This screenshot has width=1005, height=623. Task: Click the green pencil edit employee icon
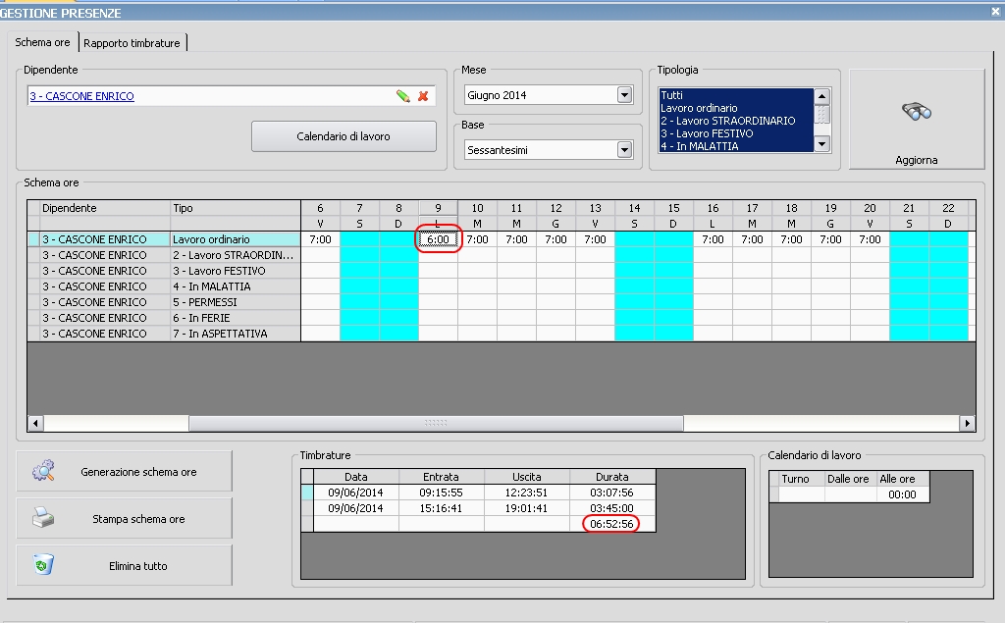402,96
